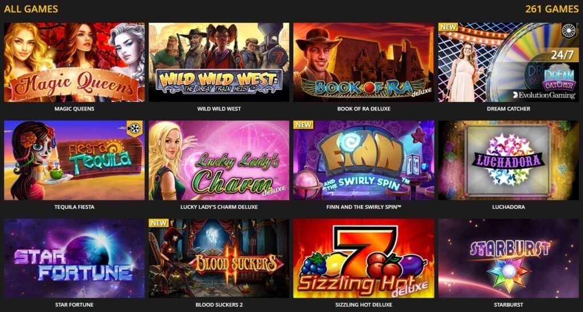This screenshot has width=583, height=312.
Task: Click the Tequila Fiesta title text
Action: pyautogui.click(x=75, y=207)
